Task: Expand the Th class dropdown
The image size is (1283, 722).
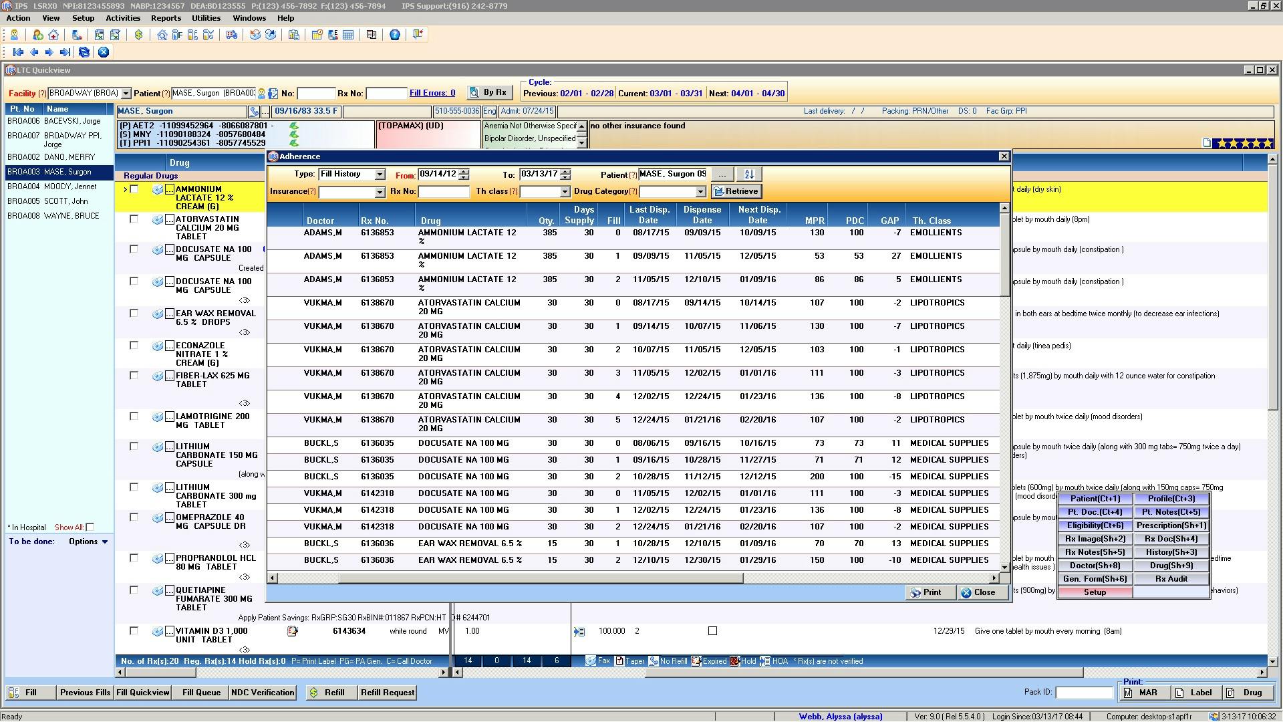Action: point(565,192)
